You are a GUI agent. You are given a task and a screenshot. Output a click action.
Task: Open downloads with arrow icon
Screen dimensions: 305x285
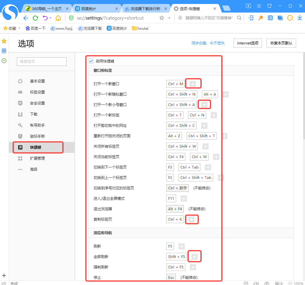click(x=299, y=18)
